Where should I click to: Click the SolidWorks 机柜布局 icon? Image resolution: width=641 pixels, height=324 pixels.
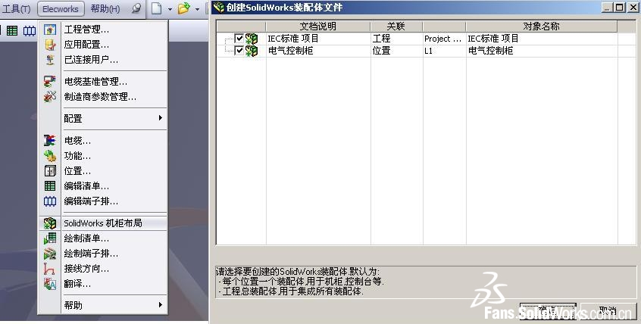pos(50,223)
